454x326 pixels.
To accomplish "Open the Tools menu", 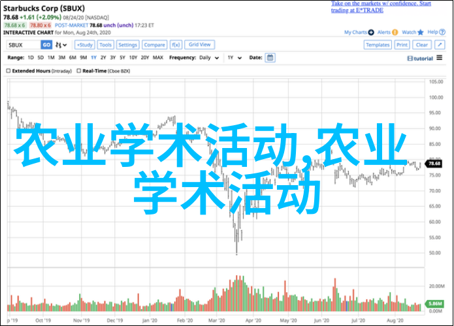I will [x=105, y=45].
